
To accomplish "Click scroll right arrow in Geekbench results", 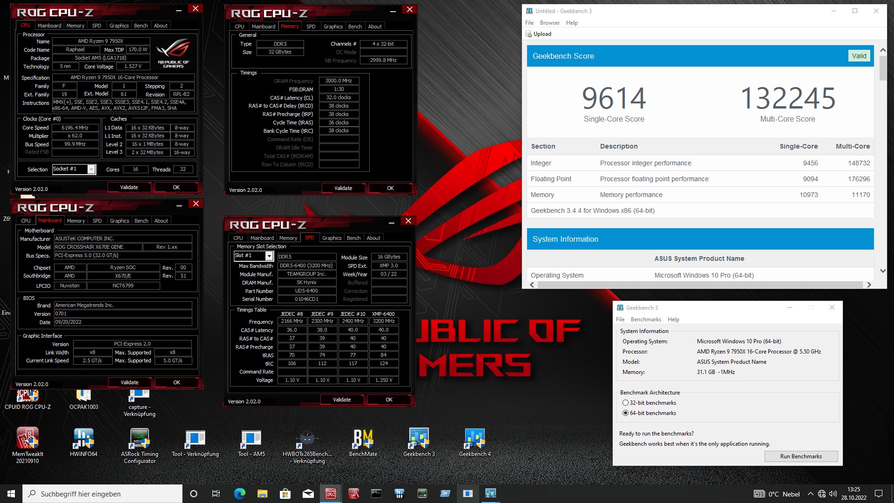I will [x=869, y=285].
